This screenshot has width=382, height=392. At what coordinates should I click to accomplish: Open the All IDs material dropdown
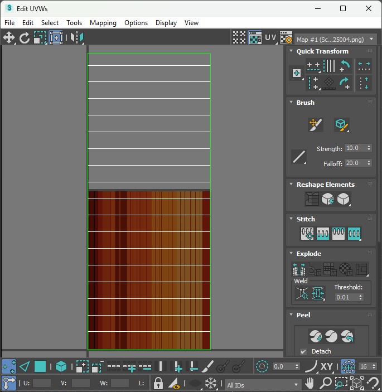click(x=263, y=385)
